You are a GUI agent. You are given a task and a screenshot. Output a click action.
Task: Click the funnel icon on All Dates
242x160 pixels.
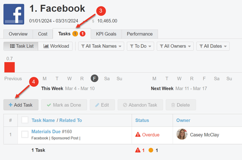pyautogui.click(x=201, y=46)
